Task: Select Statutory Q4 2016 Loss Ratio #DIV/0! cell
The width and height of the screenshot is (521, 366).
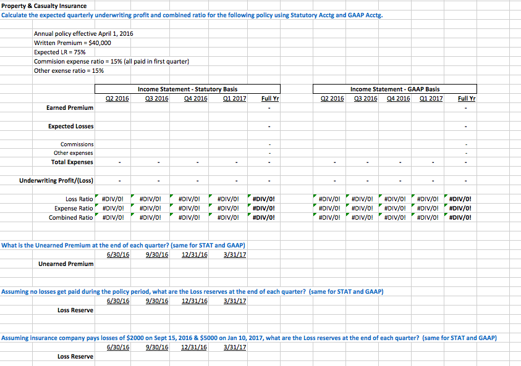Action: [189, 199]
